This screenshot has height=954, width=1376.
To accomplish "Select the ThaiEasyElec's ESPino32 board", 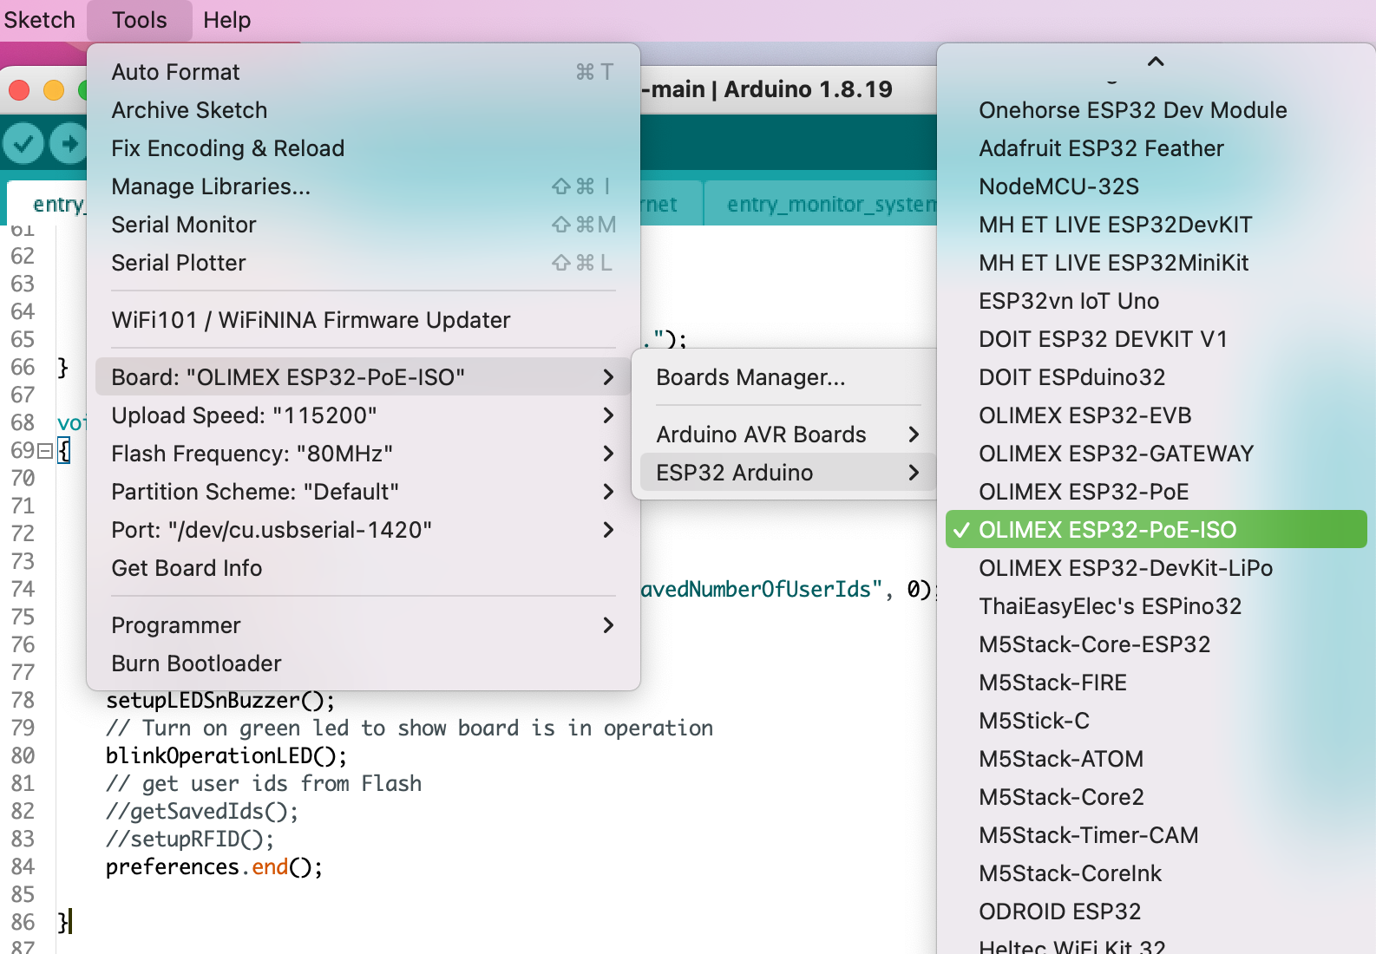I will (1156, 606).
